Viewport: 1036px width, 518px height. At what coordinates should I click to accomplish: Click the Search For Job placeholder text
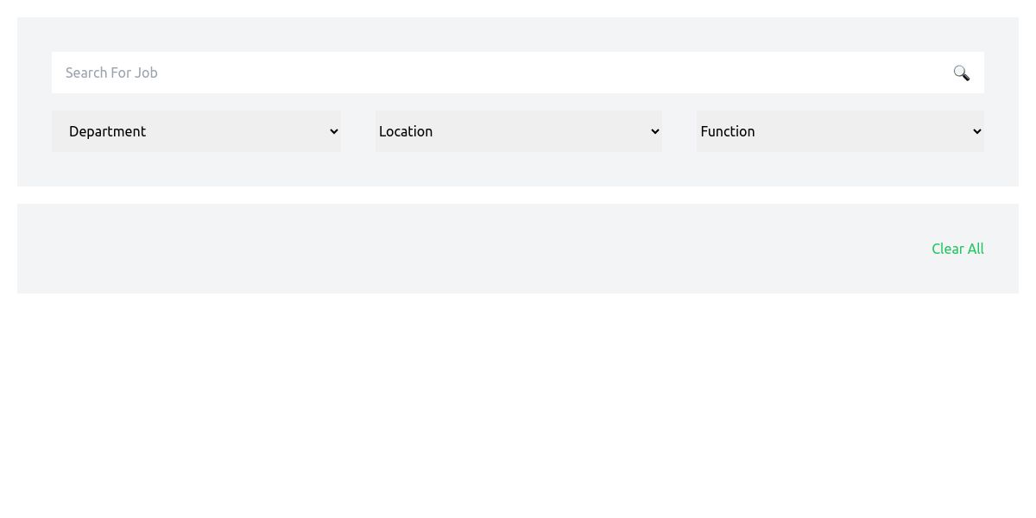point(111,73)
